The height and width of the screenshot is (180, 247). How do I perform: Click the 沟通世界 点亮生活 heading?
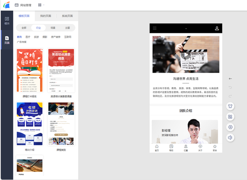[x=186, y=79]
